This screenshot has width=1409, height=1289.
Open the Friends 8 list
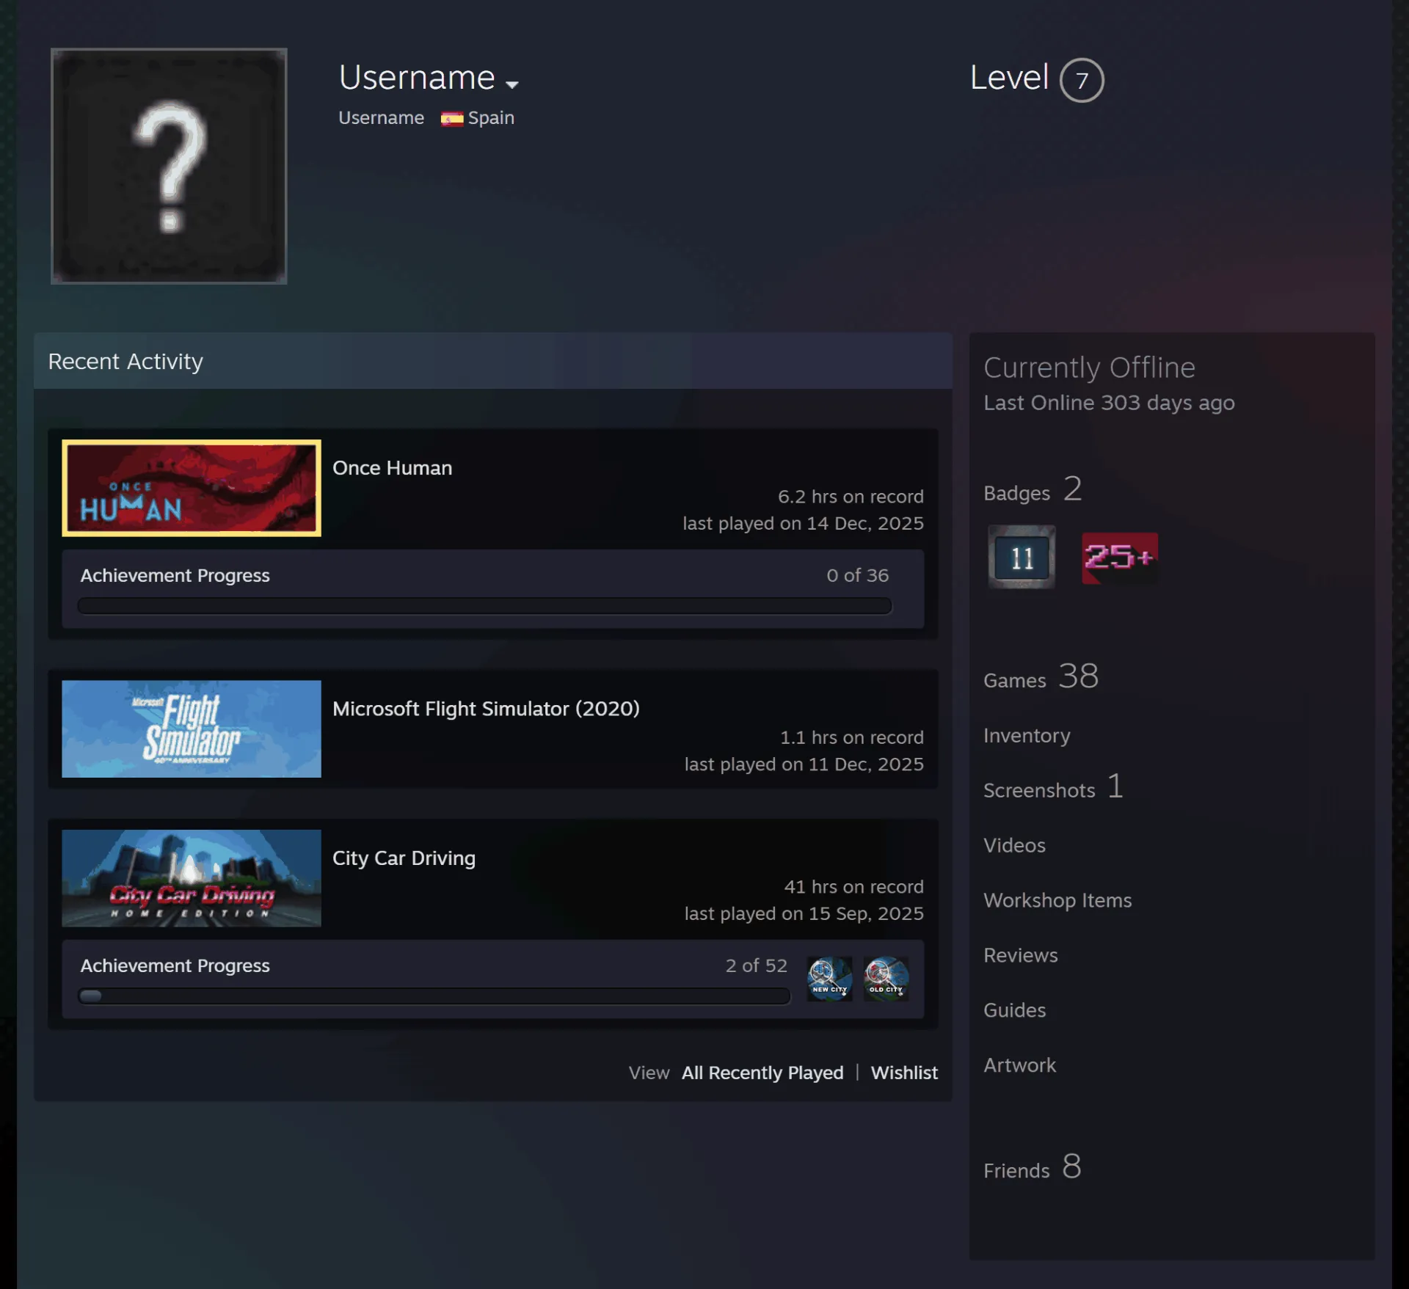[1032, 1167]
